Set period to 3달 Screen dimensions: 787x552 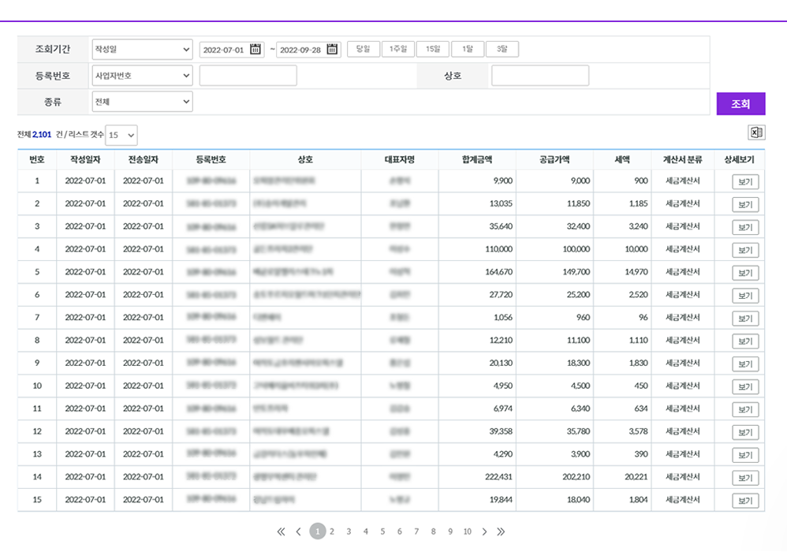tap(502, 49)
